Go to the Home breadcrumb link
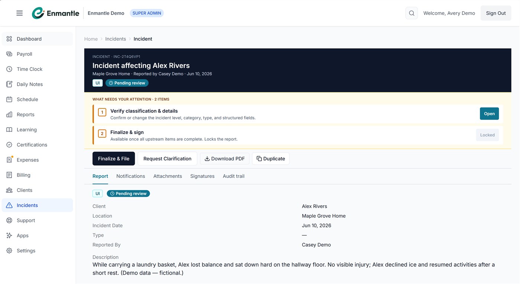Screen dimensions: 520x284 click(x=91, y=39)
